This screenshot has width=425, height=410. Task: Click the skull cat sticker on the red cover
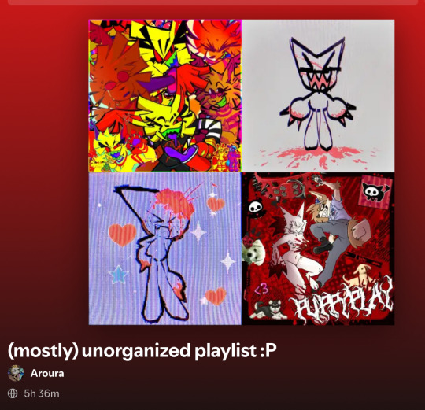click(x=376, y=192)
